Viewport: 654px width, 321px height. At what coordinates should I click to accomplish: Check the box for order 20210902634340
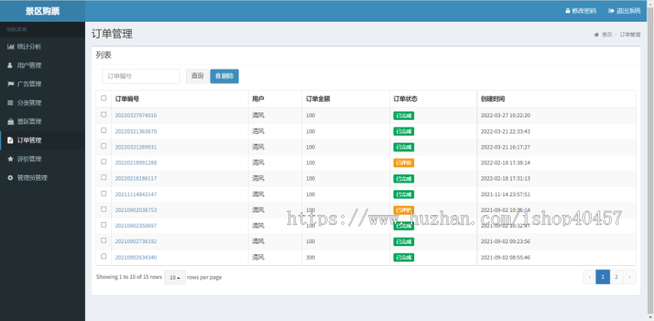click(x=104, y=256)
